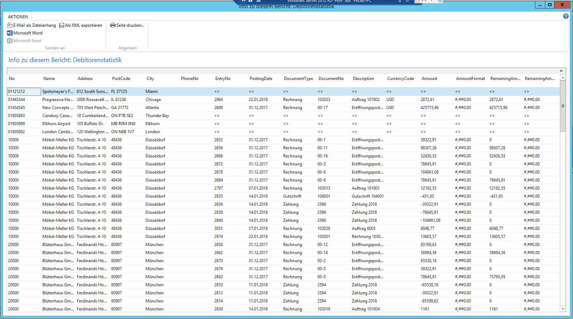
Task: Click the E-Mail als Dateianhang icon
Action: [x=10, y=26]
